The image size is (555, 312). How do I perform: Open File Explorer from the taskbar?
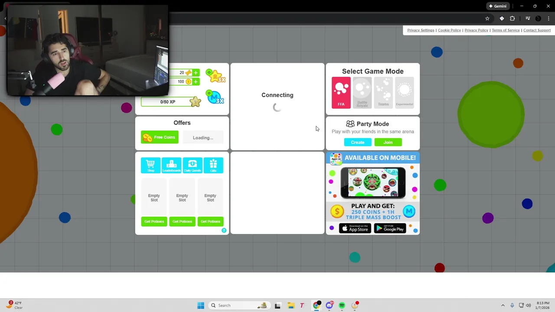tap(291, 305)
